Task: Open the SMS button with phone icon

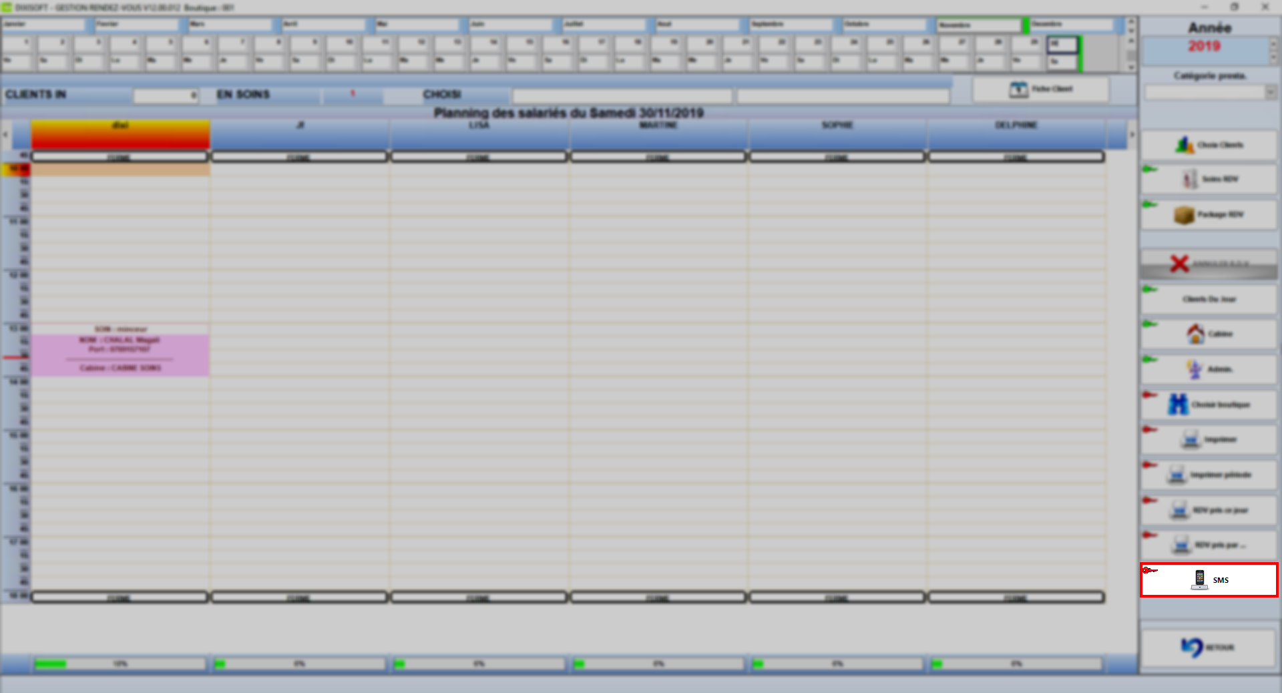Action: 1209,580
